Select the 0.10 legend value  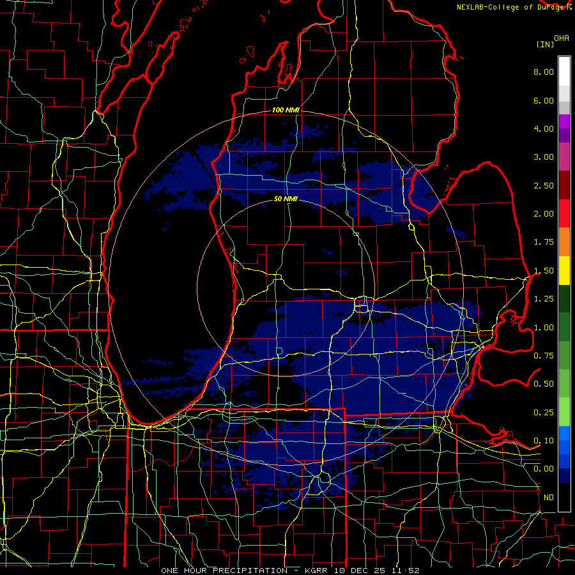544,441
